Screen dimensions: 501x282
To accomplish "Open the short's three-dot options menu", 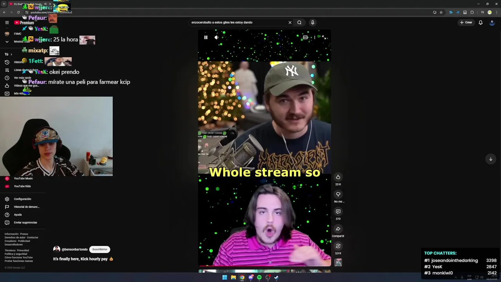I will [x=314, y=38].
